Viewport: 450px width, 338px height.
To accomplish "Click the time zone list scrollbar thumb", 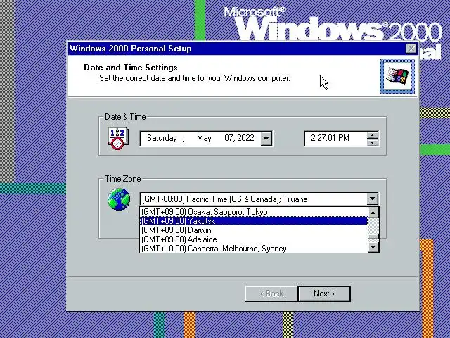I will (373, 237).
